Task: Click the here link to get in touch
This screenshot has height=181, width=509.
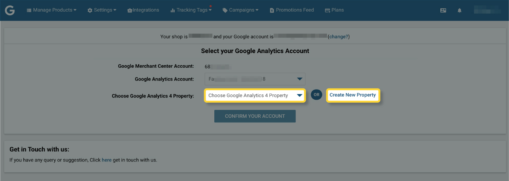Action: click(x=107, y=160)
